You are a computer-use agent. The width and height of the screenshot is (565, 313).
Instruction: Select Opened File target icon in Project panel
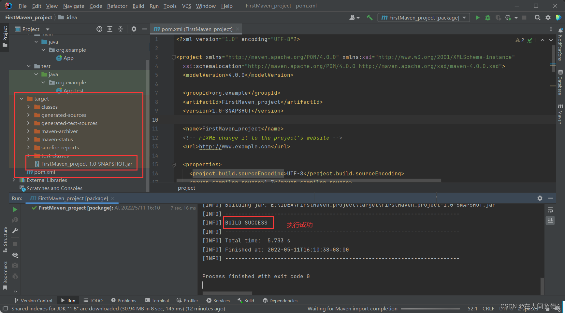click(99, 29)
